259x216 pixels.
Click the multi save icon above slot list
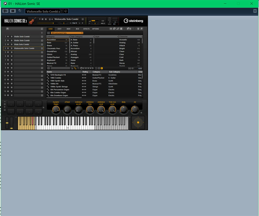pyautogui.click(x=8, y=29)
